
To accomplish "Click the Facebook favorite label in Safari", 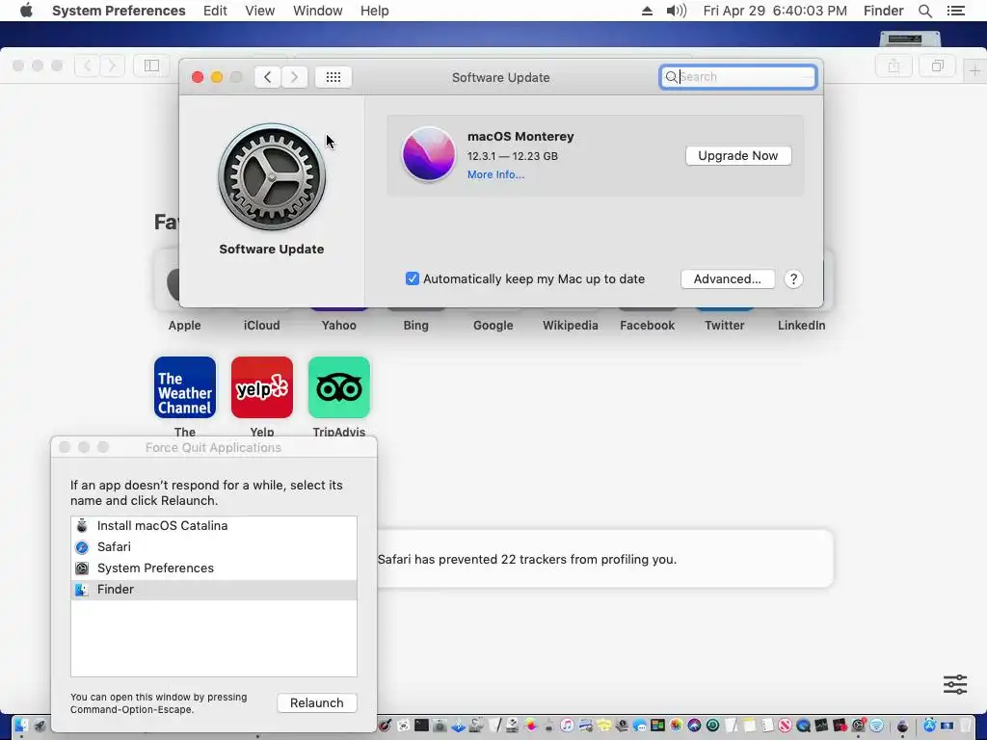I will tap(647, 326).
